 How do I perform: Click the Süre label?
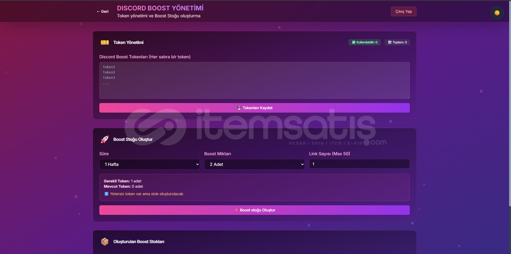(x=104, y=154)
